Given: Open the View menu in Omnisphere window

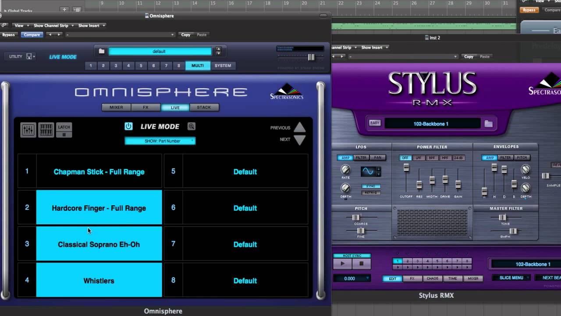Looking at the screenshot, I should click(21, 25).
